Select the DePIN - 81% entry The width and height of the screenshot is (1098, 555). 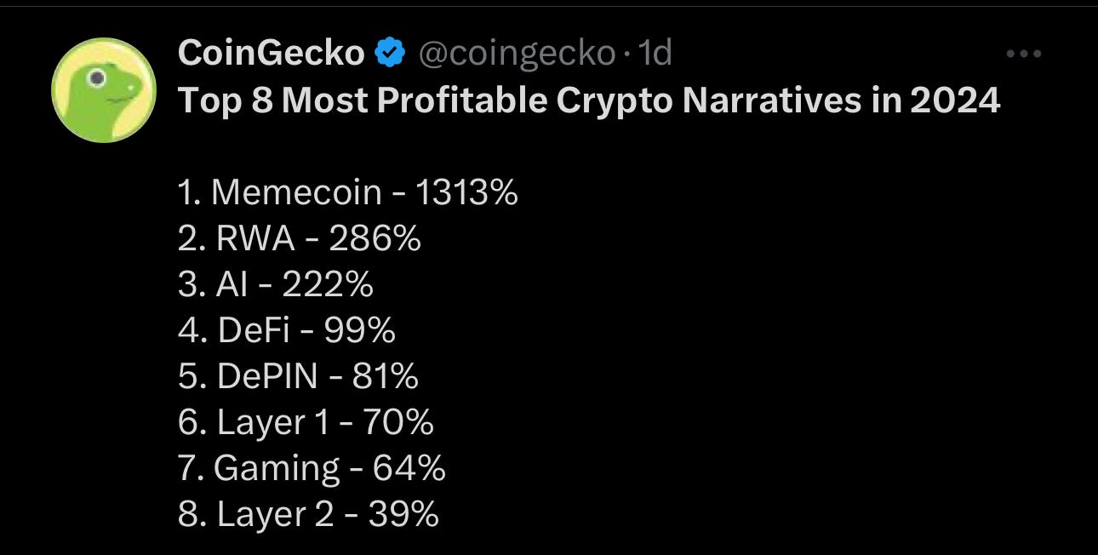(x=298, y=376)
